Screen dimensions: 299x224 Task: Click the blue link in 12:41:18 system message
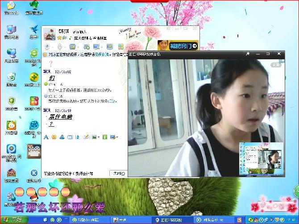point(112,101)
